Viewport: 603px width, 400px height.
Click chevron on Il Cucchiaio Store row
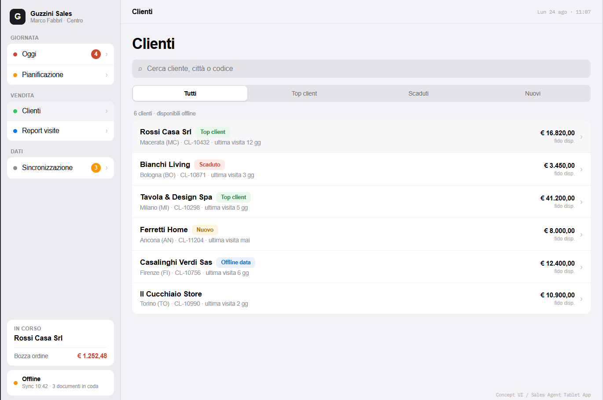click(x=581, y=299)
